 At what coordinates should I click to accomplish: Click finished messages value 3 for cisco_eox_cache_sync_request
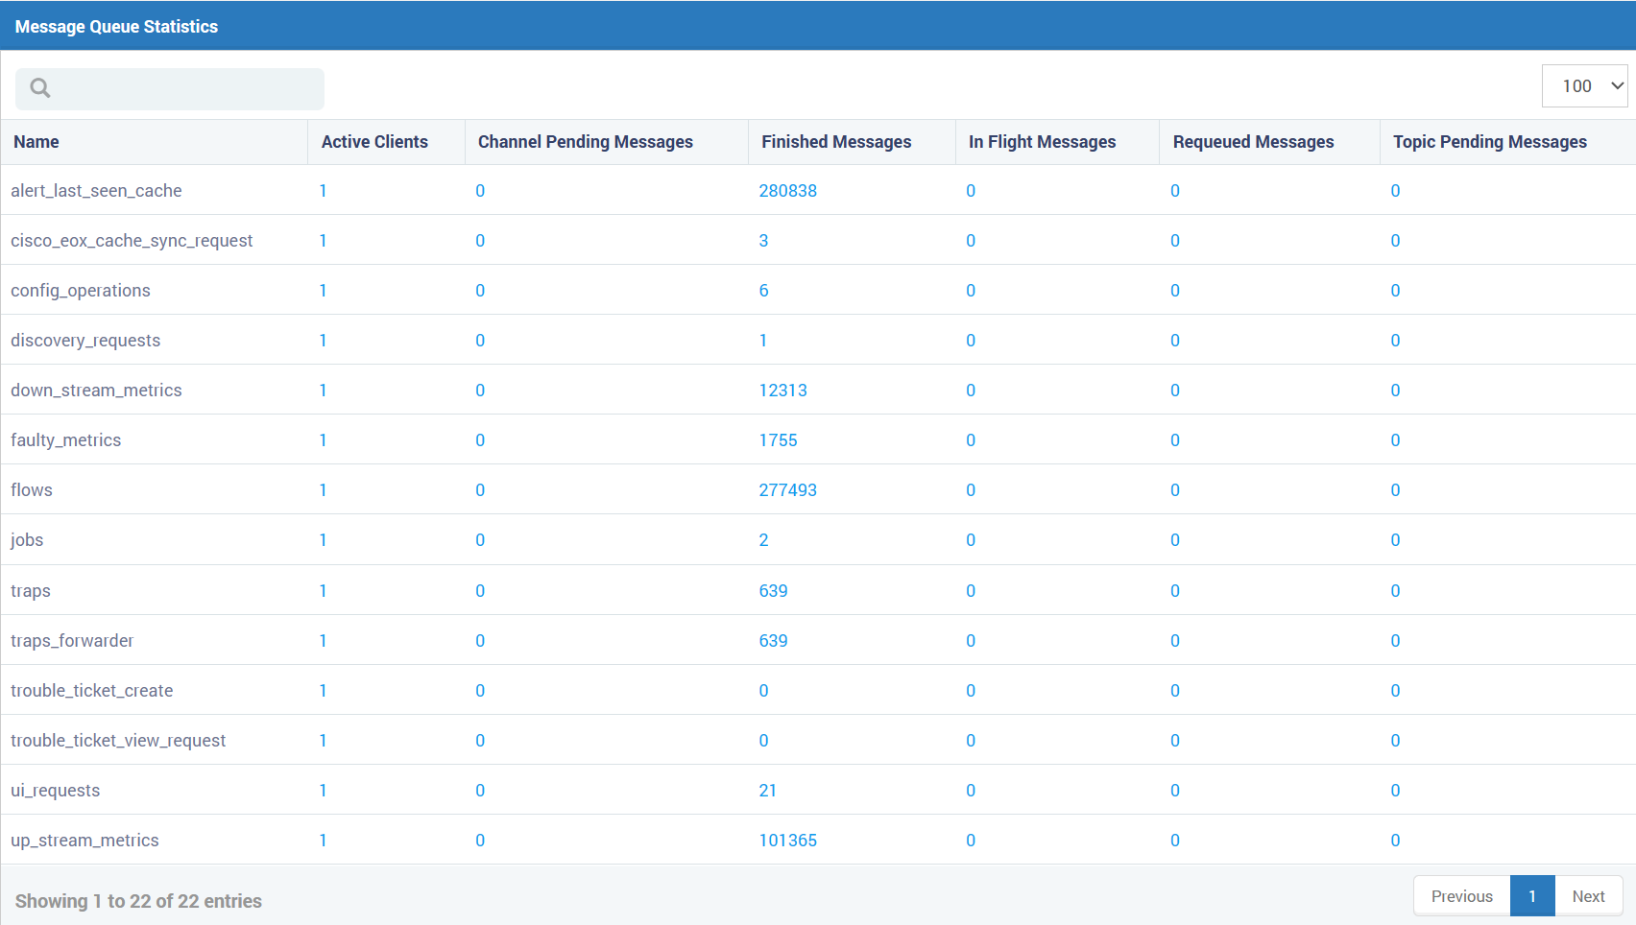763,241
